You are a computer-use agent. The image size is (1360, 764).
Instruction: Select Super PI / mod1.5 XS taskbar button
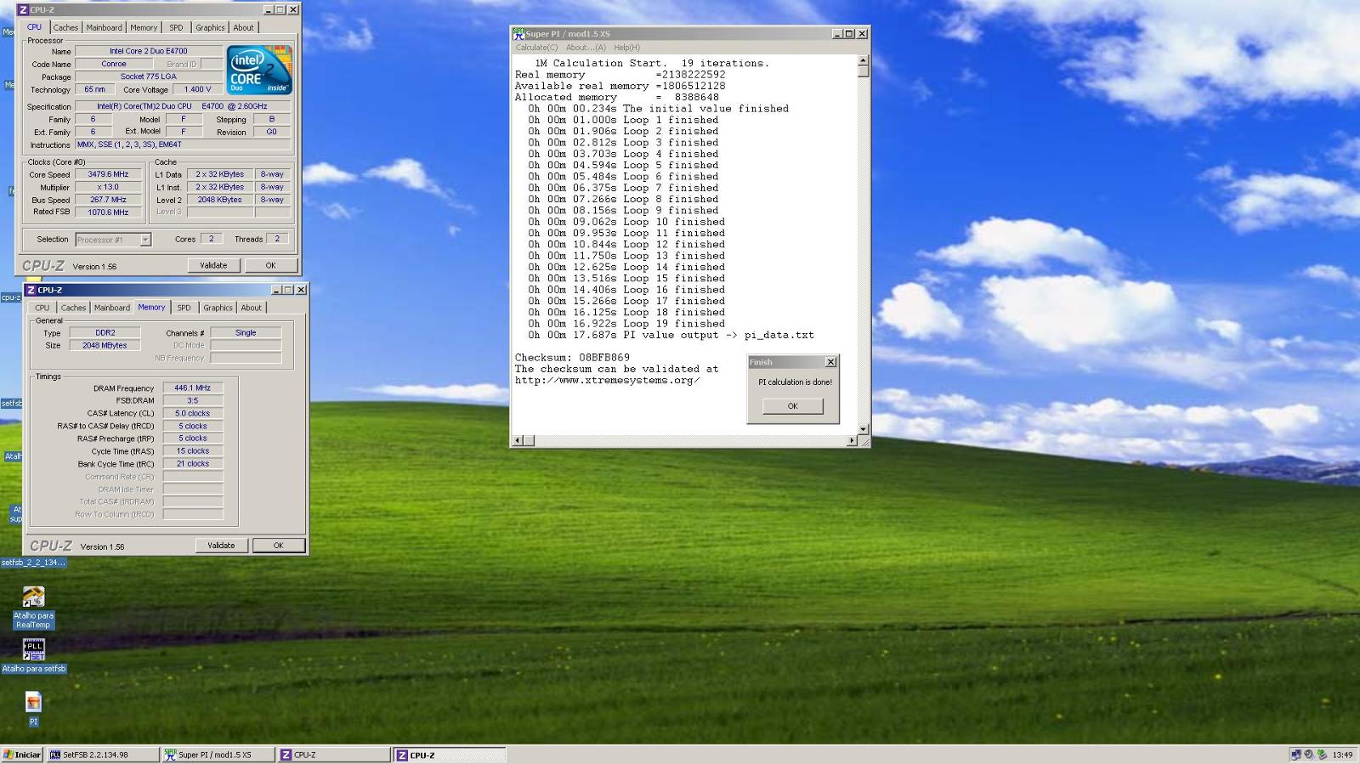(x=218, y=755)
